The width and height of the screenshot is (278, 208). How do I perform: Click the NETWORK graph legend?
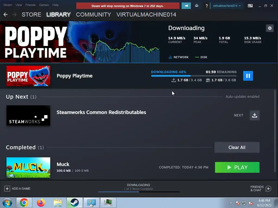[179, 57]
